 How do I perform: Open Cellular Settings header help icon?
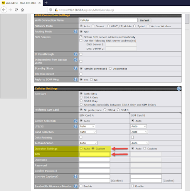click(x=179, y=89)
